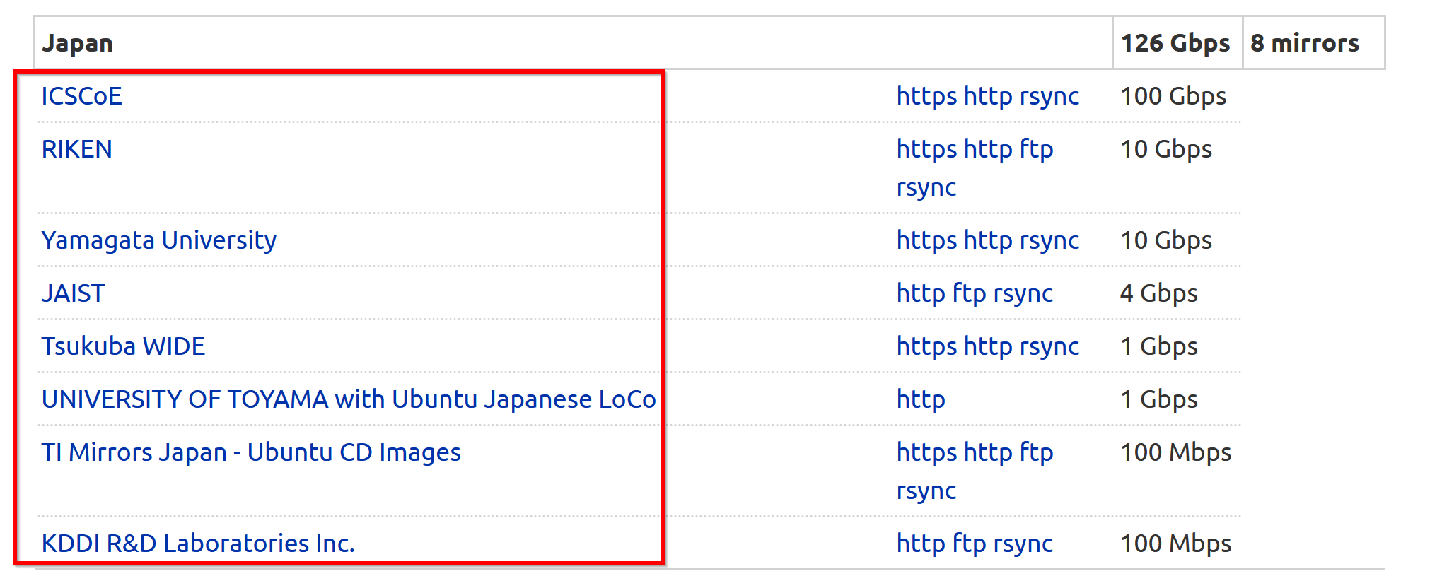The image size is (1454, 581).
Task: Click the http link for RIKEN
Action: coord(988,149)
